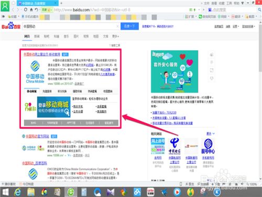Click the browser forward arrow
Viewport: 262px width, 197px height.
coord(18,10)
